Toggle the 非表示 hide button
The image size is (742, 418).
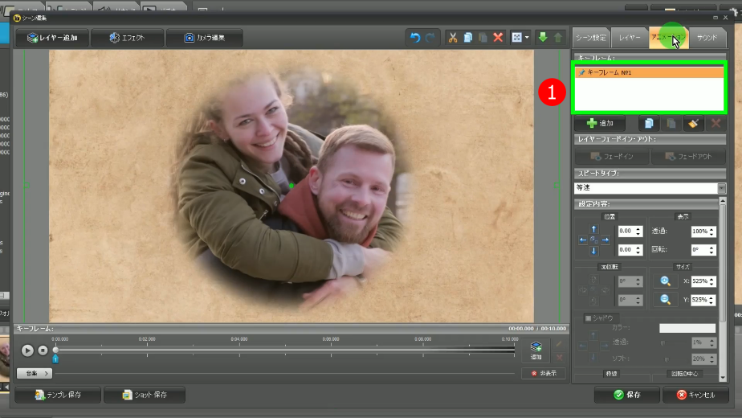pyautogui.click(x=544, y=373)
